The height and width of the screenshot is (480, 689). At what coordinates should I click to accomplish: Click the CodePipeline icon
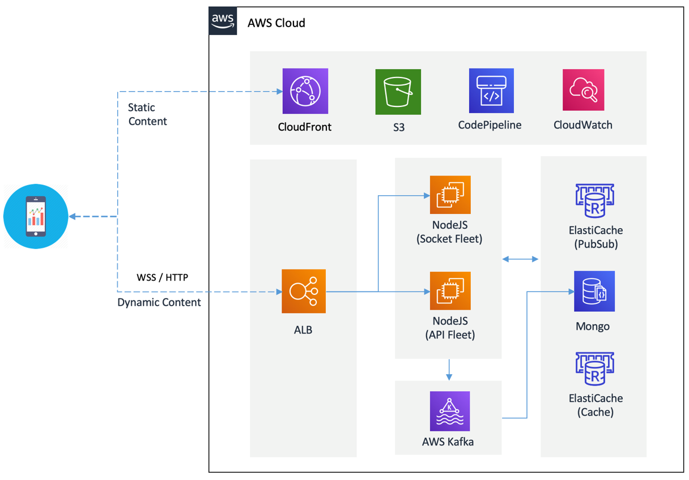[491, 91]
